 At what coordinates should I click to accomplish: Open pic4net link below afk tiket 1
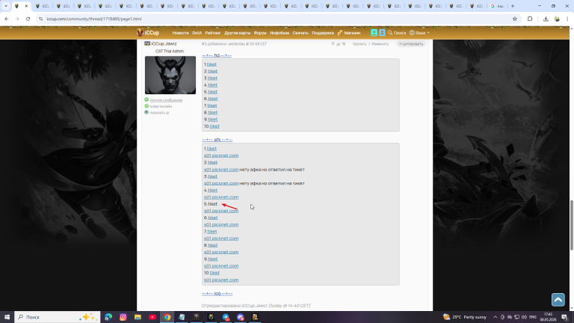221,156
